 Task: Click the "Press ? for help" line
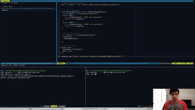[x=9, y=3]
